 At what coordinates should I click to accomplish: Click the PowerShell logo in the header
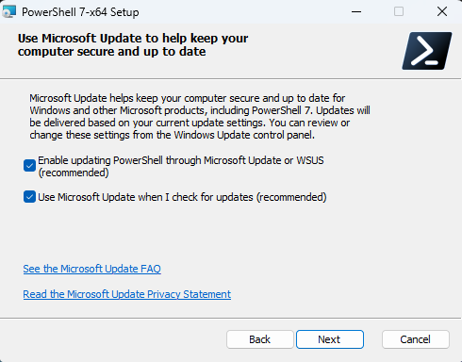coord(427,51)
